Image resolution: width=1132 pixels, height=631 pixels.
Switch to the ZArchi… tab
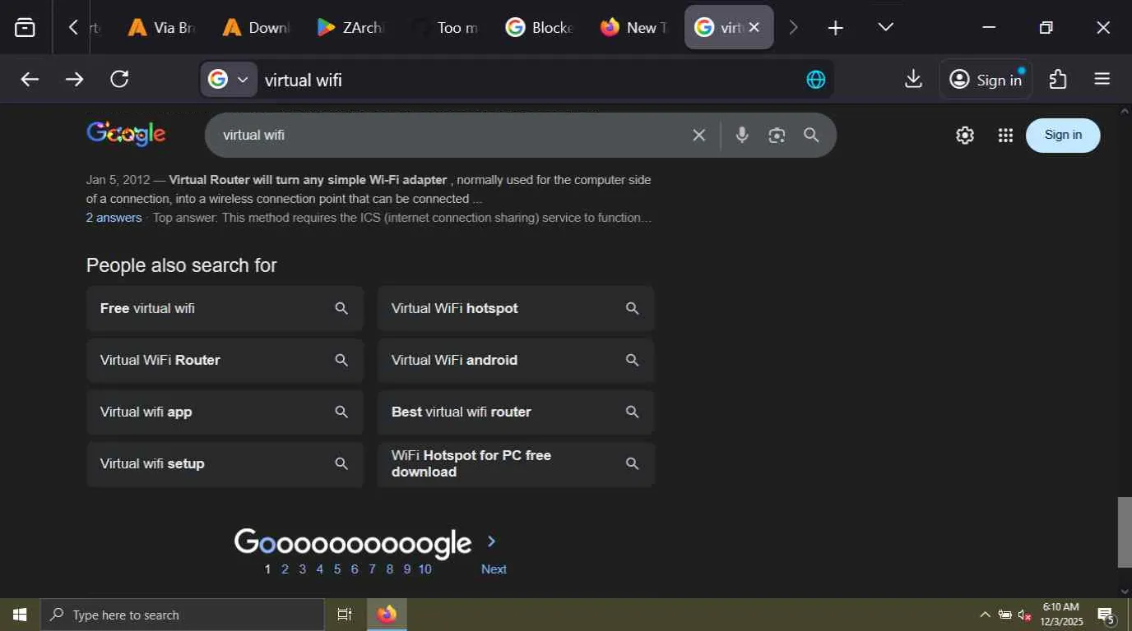point(350,27)
